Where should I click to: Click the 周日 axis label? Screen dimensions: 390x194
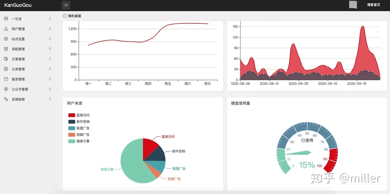click(207, 84)
